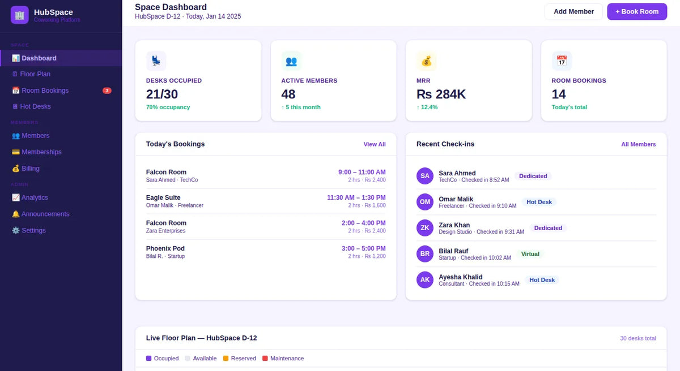This screenshot has width=680, height=371.
Task: Click the people icon on Active Members card
Action: [291, 61]
